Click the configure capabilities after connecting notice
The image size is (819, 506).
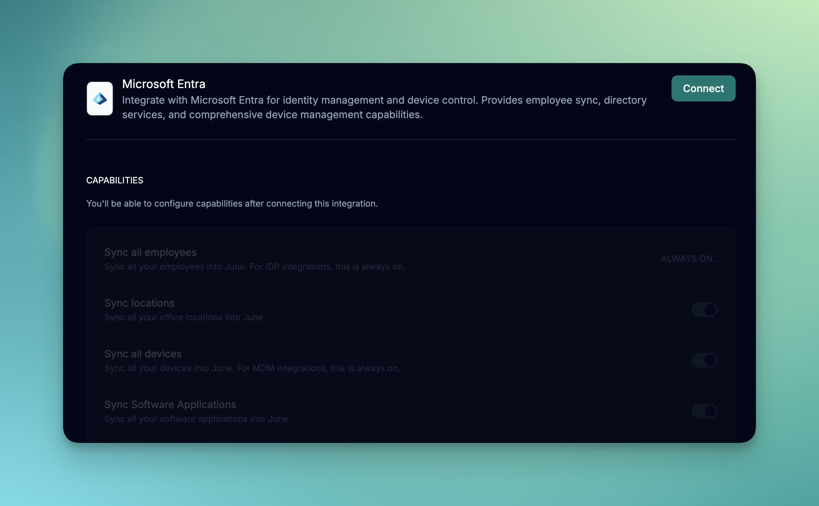point(232,204)
